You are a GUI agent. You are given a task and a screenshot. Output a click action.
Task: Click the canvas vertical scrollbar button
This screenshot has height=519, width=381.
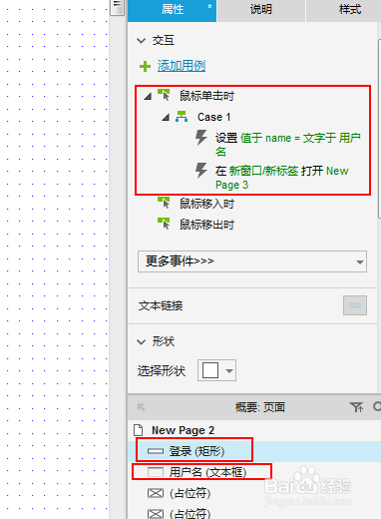117,7
